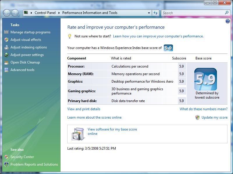Maximize the window
This screenshot has height=174, width=233.
tap(215, 3)
